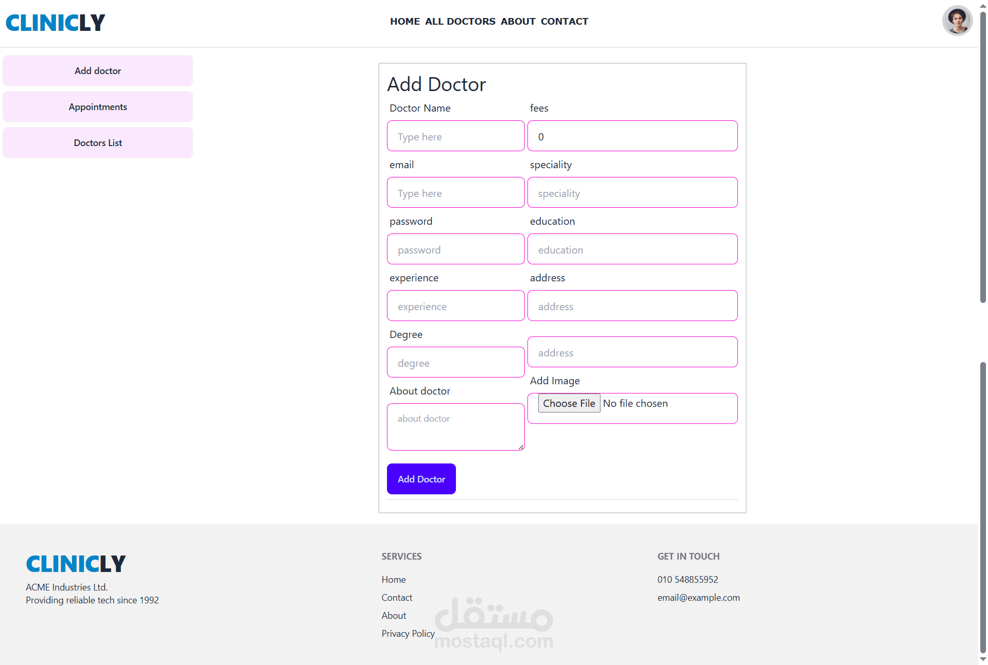Image resolution: width=988 pixels, height=665 pixels.
Task: Click the footer CLINICLY logo
Action: pos(76,564)
